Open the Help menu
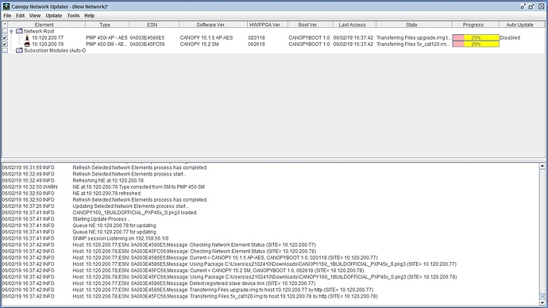 [89, 15]
